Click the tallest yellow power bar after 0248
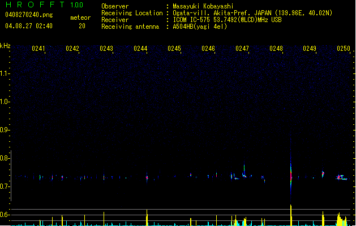 click(x=291, y=215)
